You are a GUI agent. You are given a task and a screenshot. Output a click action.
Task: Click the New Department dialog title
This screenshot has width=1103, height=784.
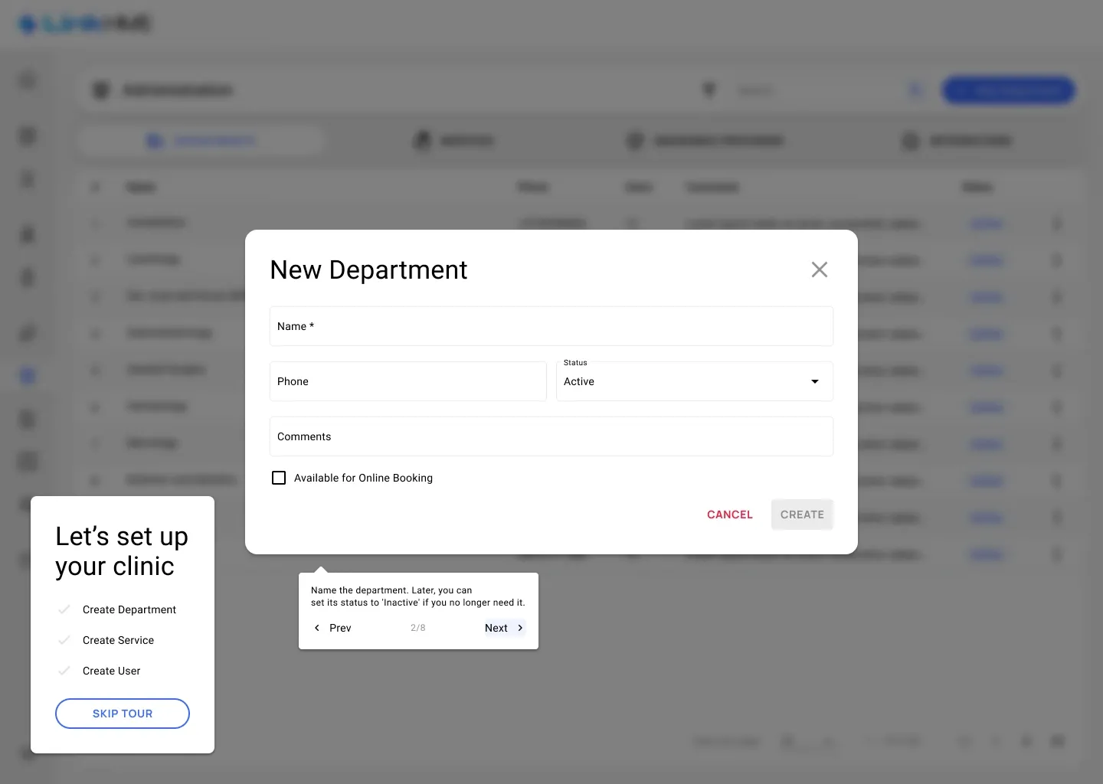click(368, 270)
